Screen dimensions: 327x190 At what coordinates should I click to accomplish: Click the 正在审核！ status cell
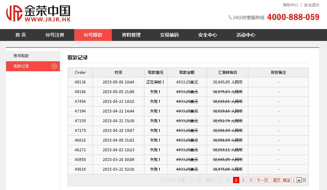[155, 82]
